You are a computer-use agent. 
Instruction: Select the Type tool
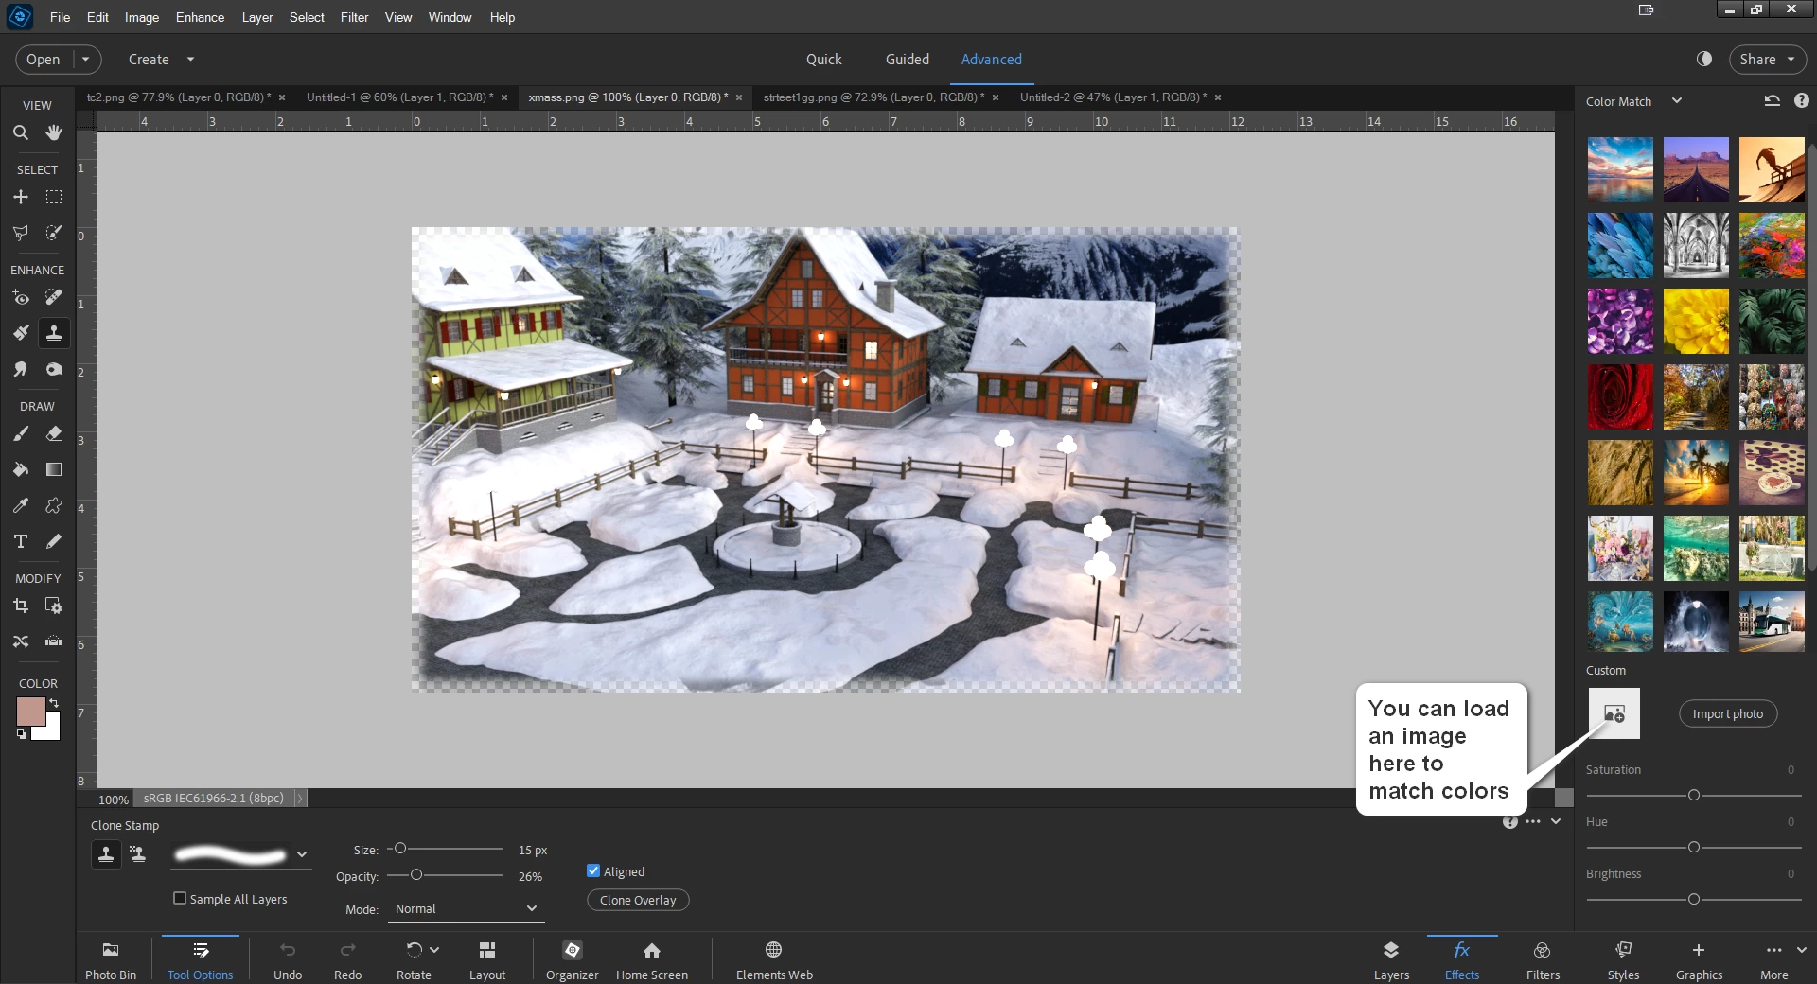[x=20, y=541]
